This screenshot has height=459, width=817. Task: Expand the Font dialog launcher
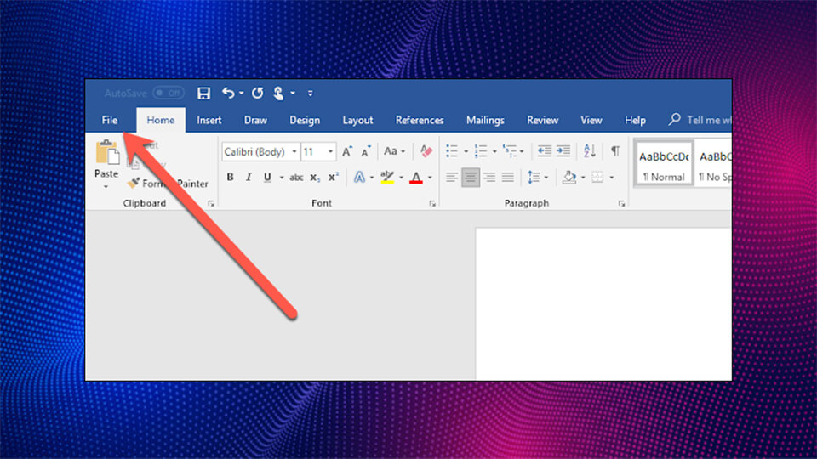(432, 204)
